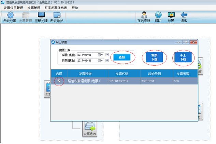Click the 帮助 help toolbar icon
This screenshot has height=144, width=216.
point(158,17)
